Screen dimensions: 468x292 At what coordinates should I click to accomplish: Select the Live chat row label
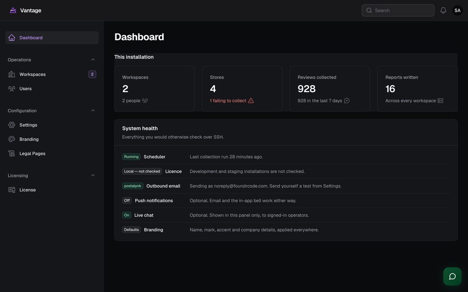(x=144, y=215)
